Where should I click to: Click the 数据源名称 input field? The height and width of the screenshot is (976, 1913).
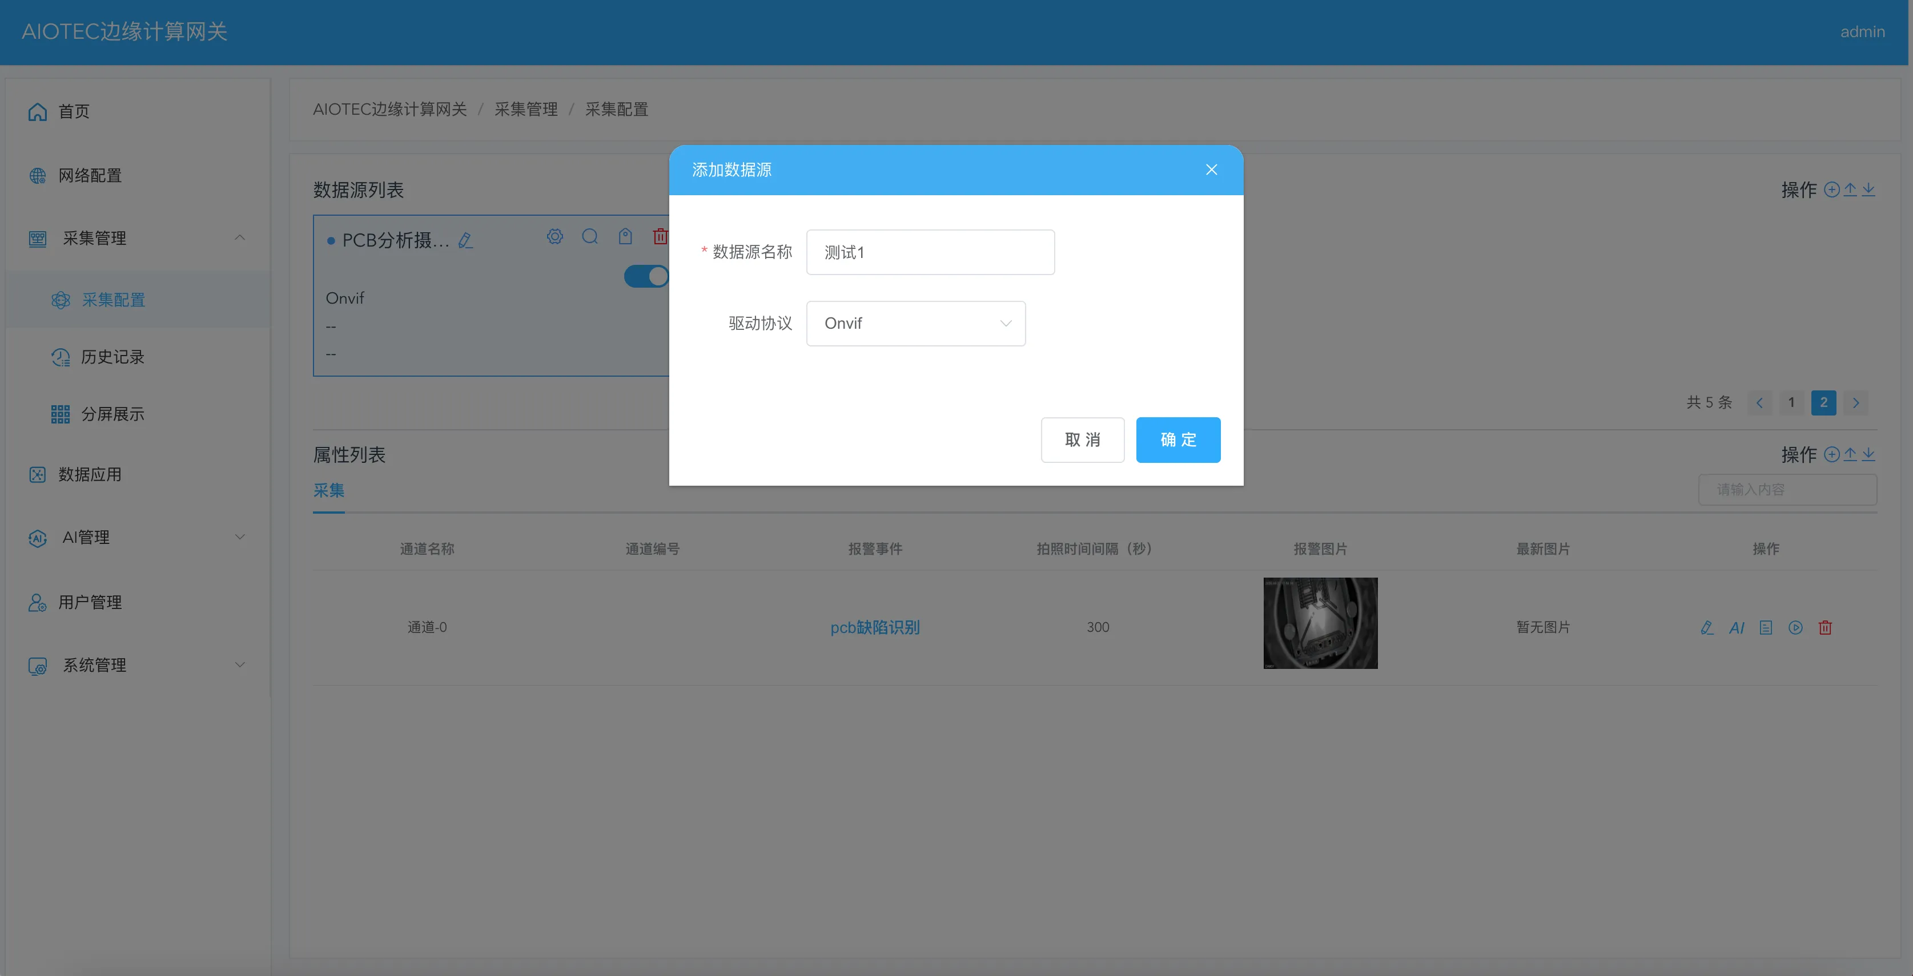930,252
